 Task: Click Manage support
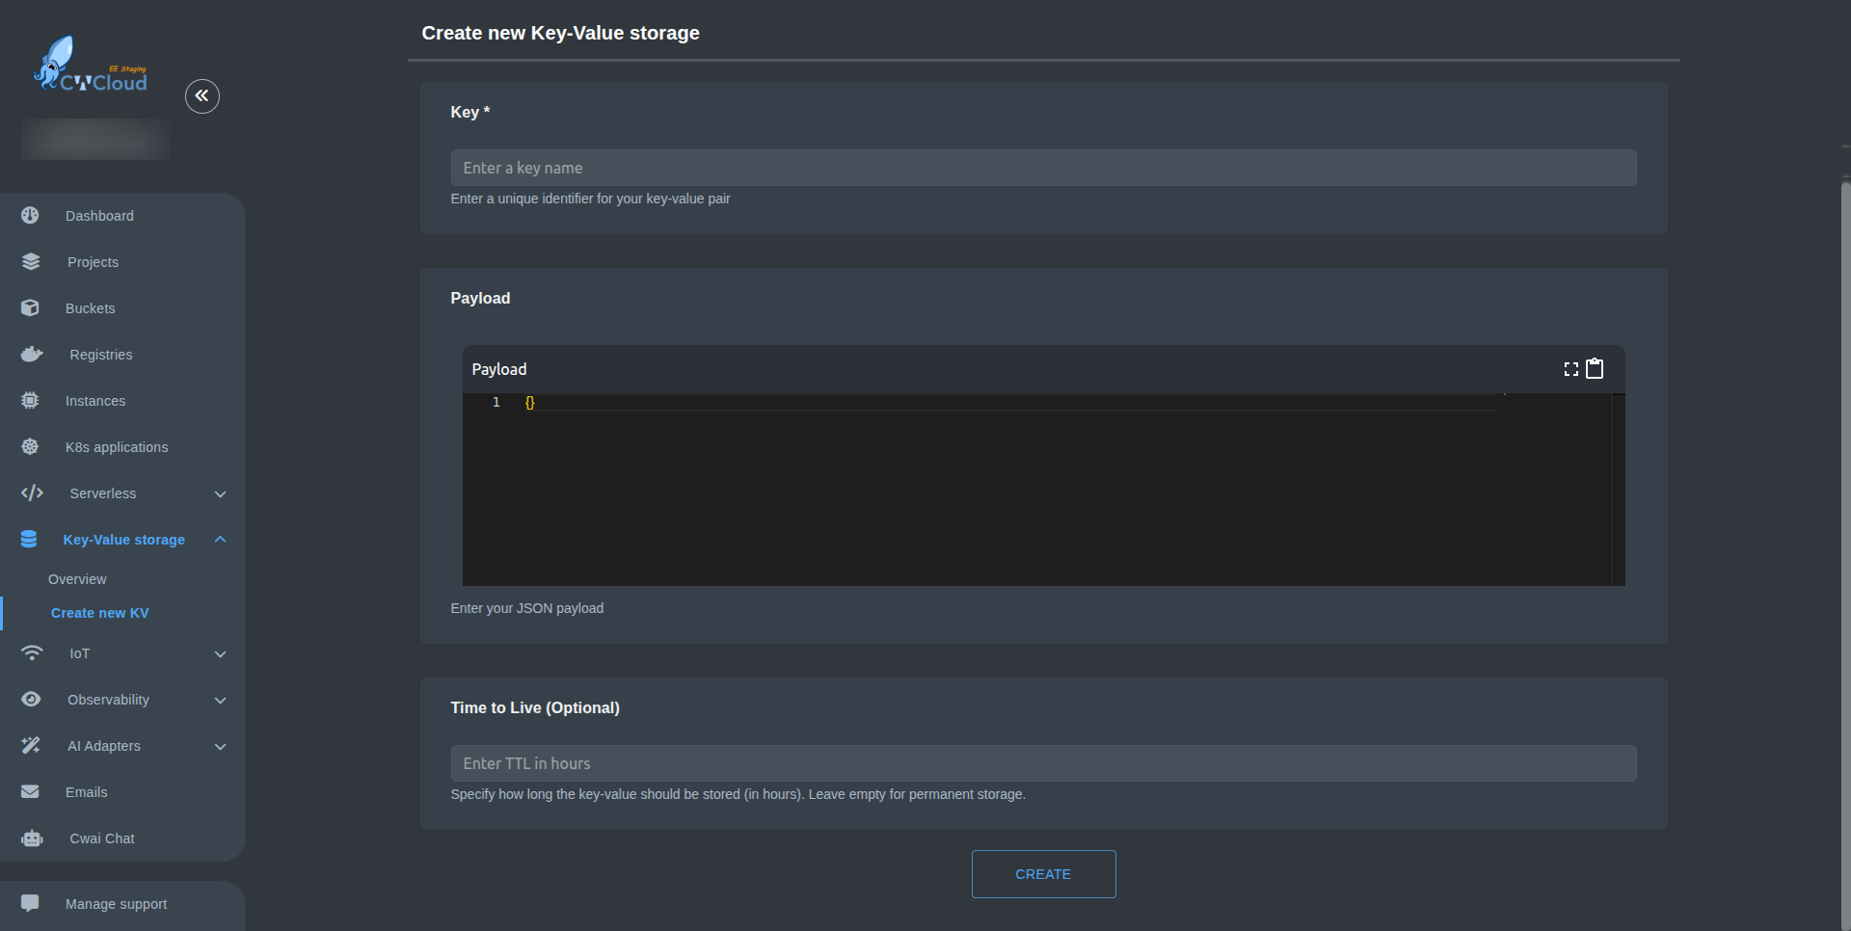pos(115,904)
